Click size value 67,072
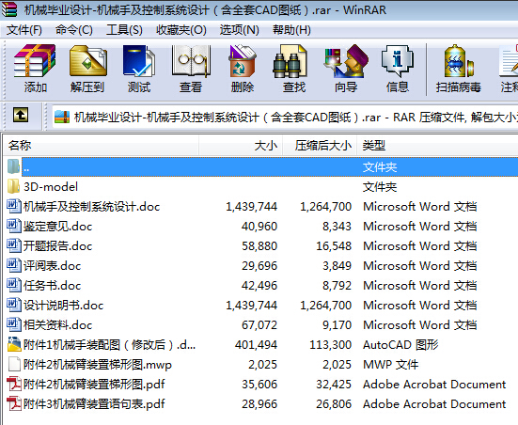 pos(259,325)
